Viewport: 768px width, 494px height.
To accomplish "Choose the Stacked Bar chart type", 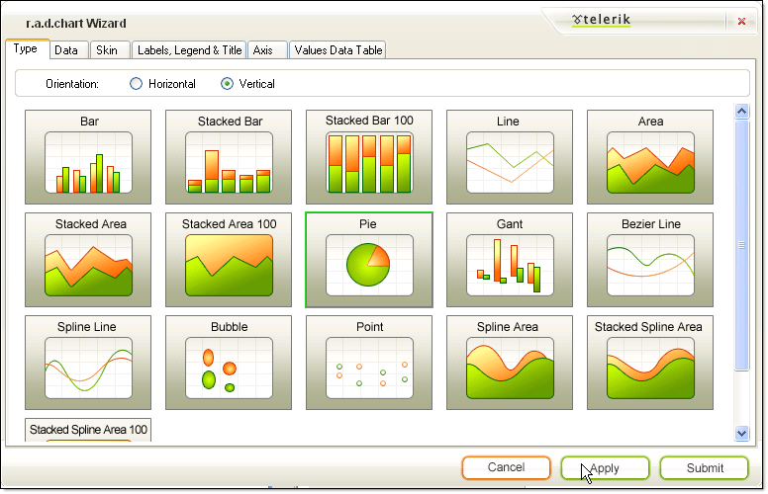I will pos(229,157).
